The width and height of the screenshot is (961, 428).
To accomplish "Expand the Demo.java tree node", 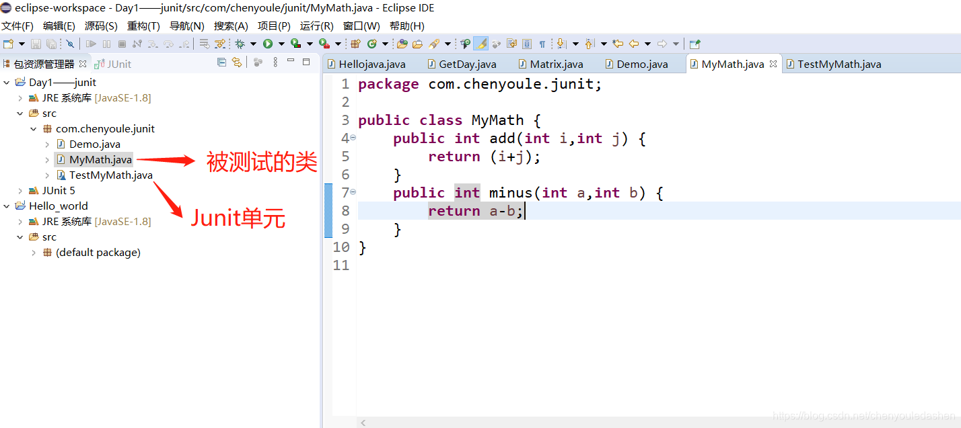I will (47, 144).
